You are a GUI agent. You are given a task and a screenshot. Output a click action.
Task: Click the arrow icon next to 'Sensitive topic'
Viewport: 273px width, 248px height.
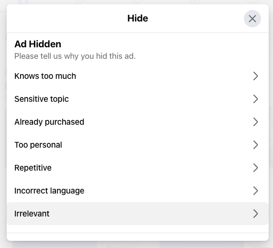(255, 99)
